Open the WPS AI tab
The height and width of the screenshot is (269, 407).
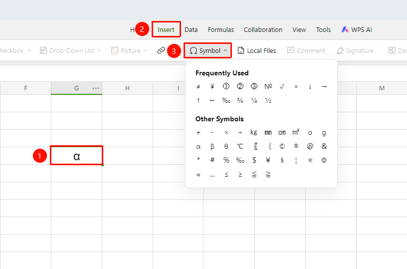pos(357,29)
